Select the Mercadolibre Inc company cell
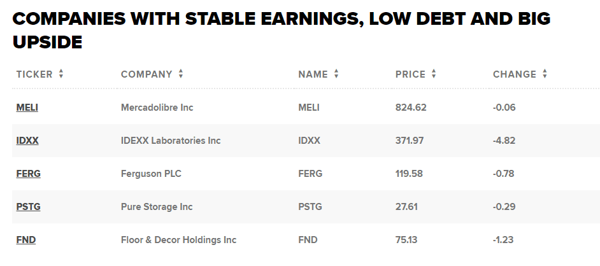600x266 pixels. click(157, 108)
